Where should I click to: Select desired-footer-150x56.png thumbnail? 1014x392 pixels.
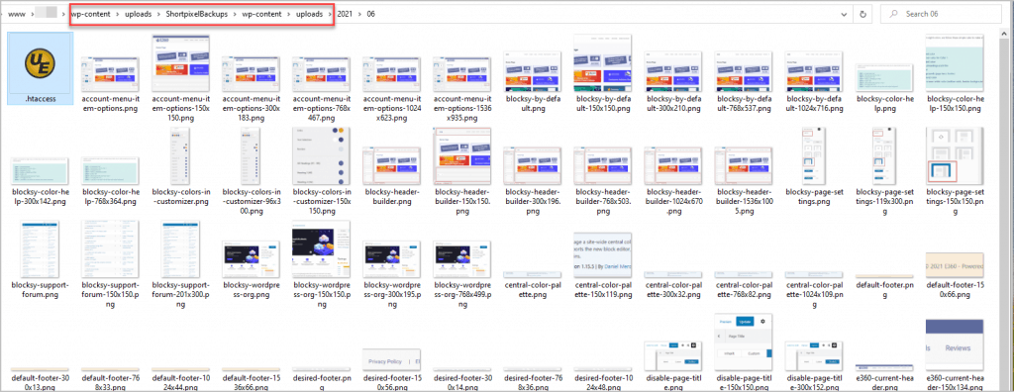pyautogui.click(x=392, y=360)
